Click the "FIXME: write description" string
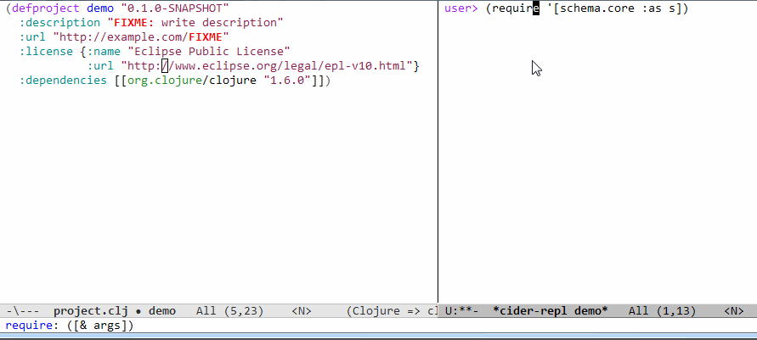The image size is (757, 340). tap(195, 23)
